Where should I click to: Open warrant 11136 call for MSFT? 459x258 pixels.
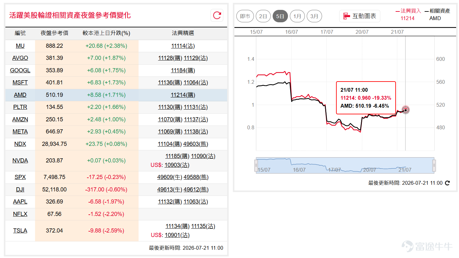(x=170, y=82)
